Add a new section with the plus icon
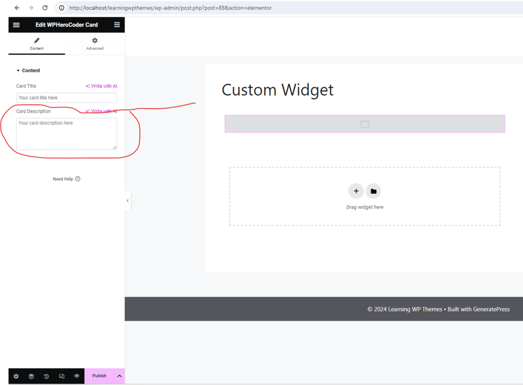Image resolution: width=523 pixels, height=385 pixels. pos(356,191)
